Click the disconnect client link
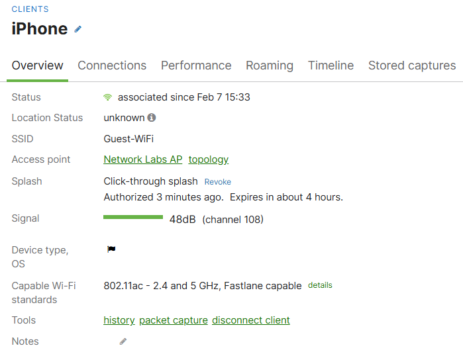463x354 pixels. point(251,320)
